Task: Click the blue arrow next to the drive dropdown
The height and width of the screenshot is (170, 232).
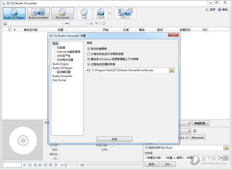Action: pos(67,23)
